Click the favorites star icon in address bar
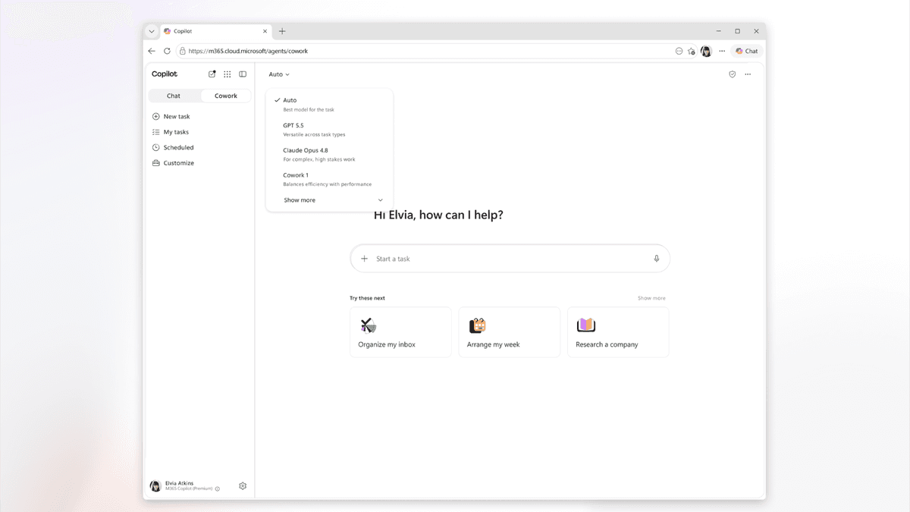 pyautogui.click(x=691, y=51)
